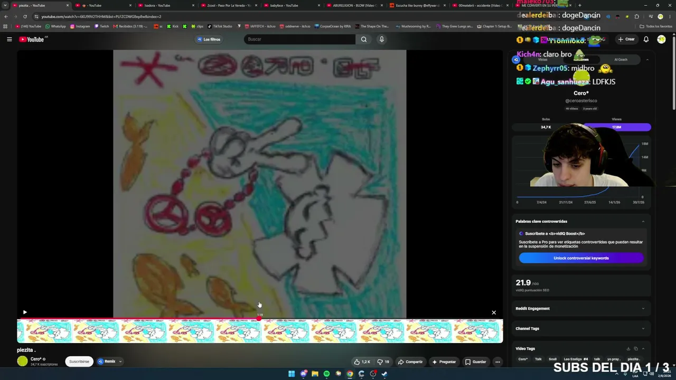Select the 'Leo Szeliga' video tag
Image resolution: width=676 pixels, height=380 pixels.
point(576,359)
